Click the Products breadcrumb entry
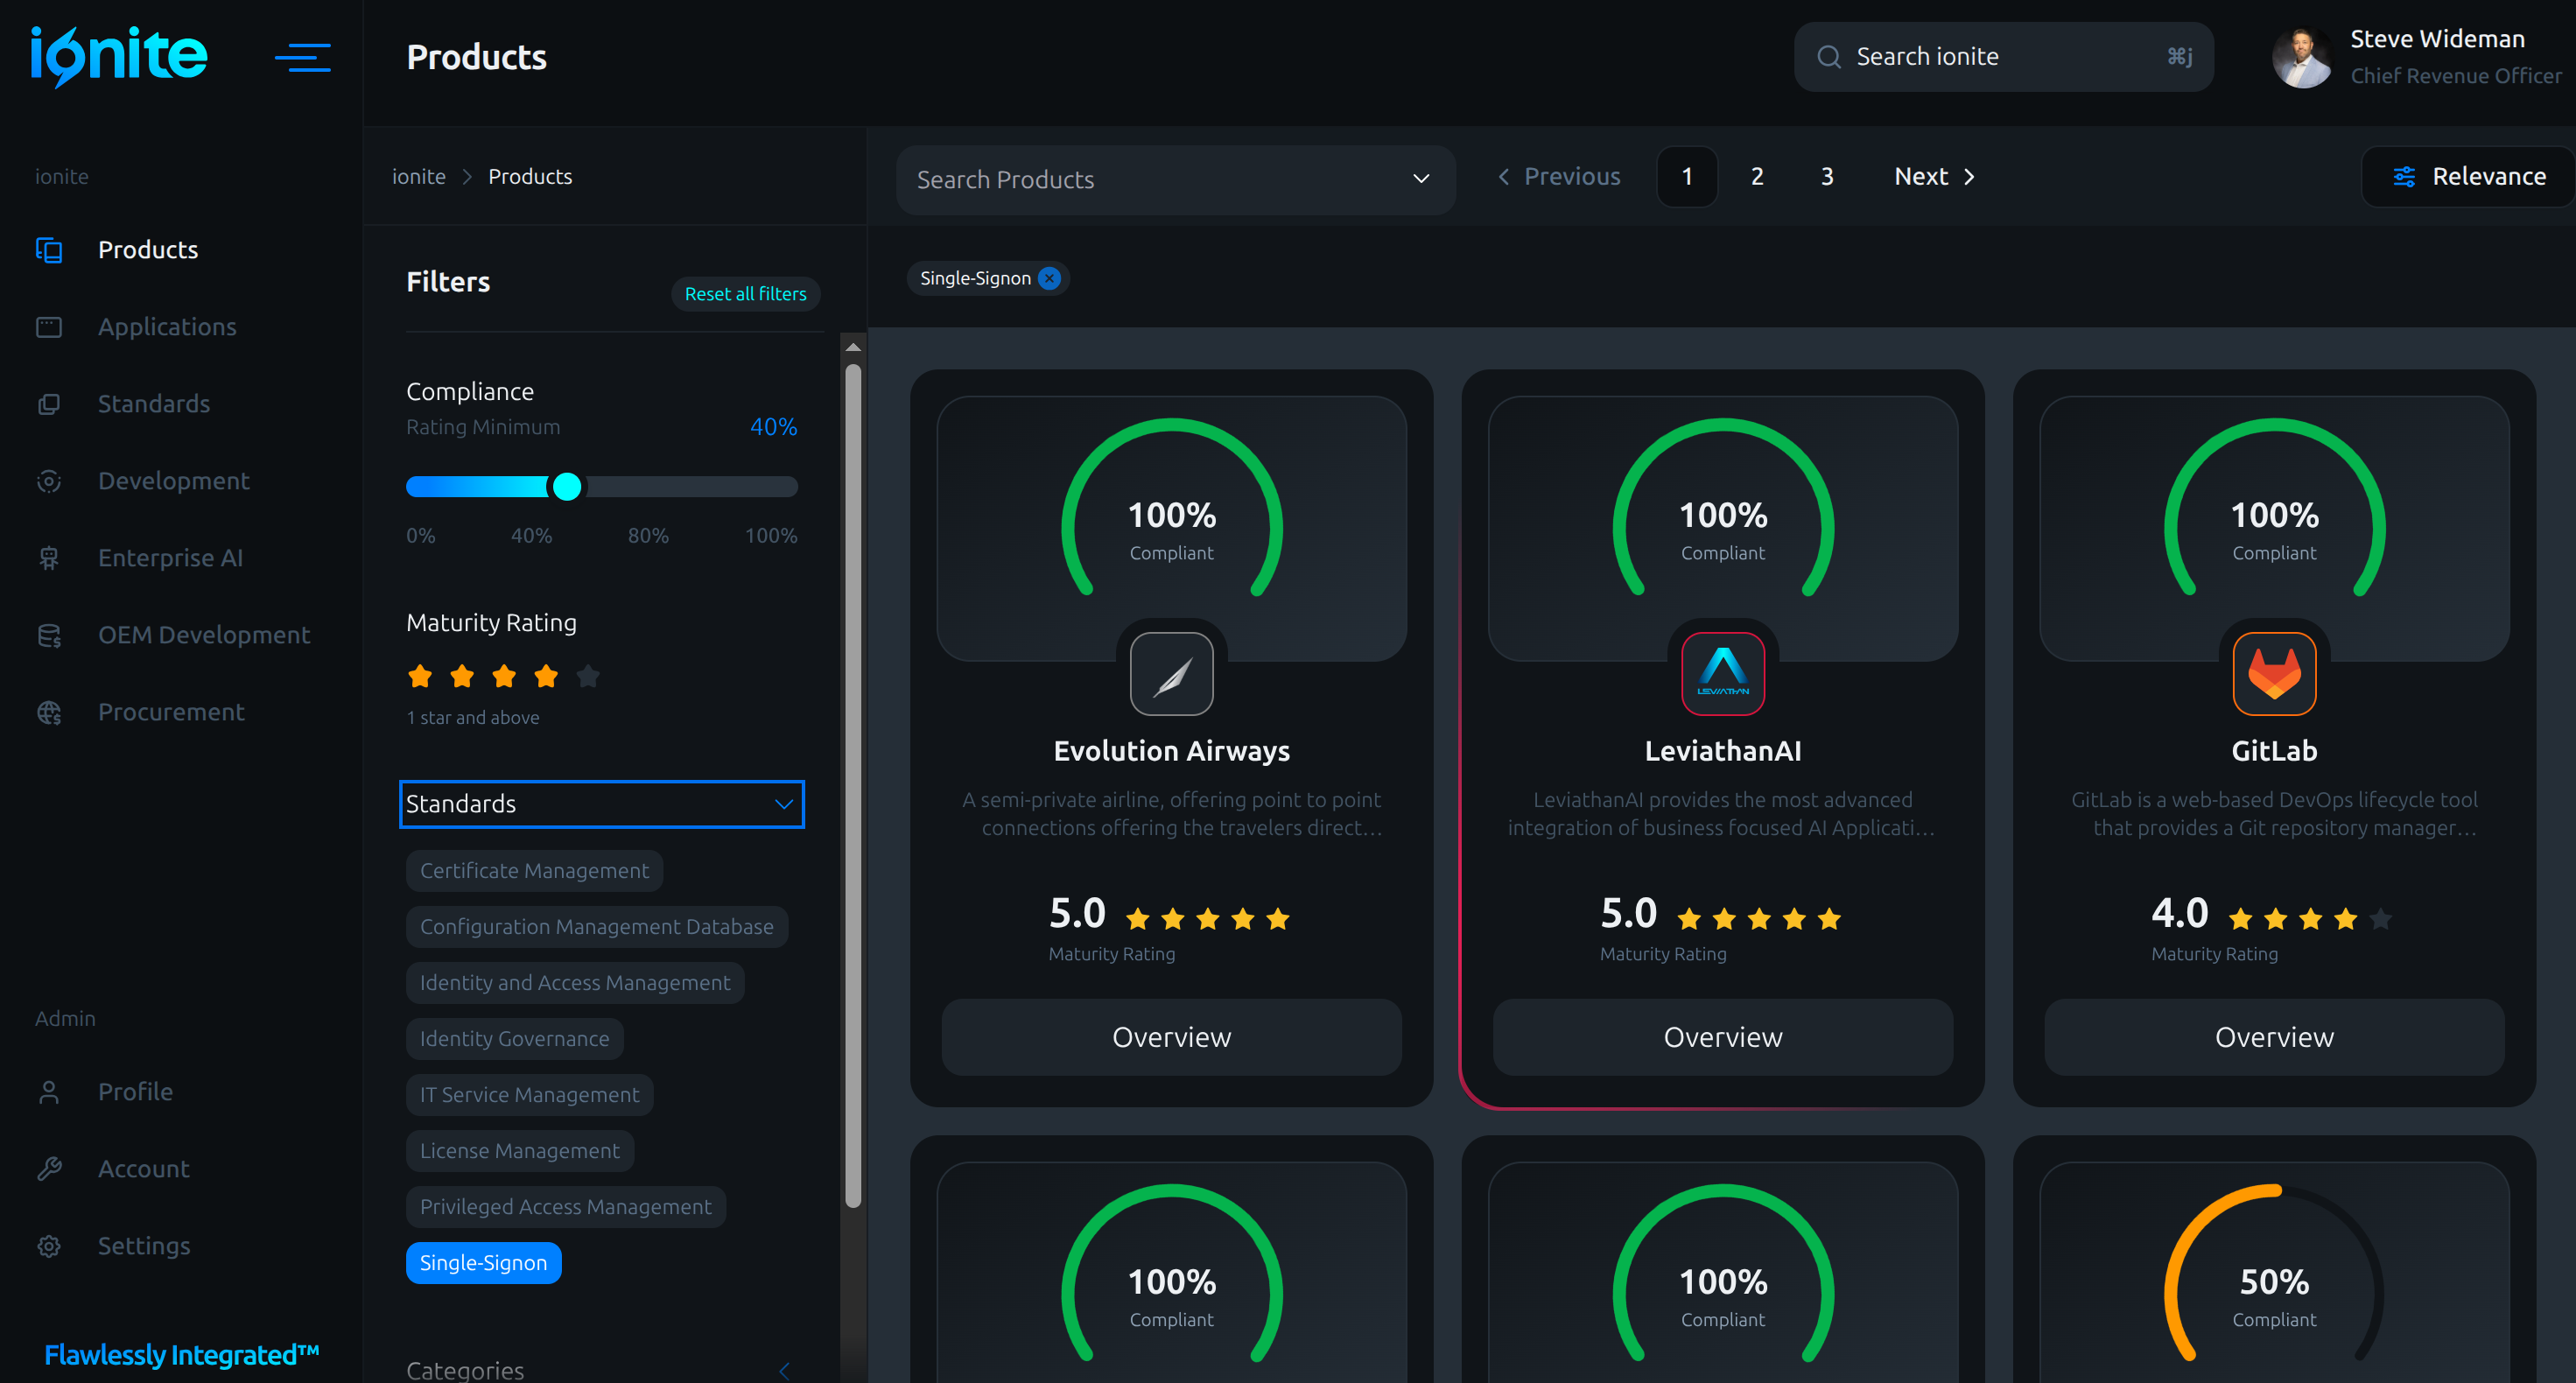This screenshot has width=2576, height=1383. (x=530, y=177)
